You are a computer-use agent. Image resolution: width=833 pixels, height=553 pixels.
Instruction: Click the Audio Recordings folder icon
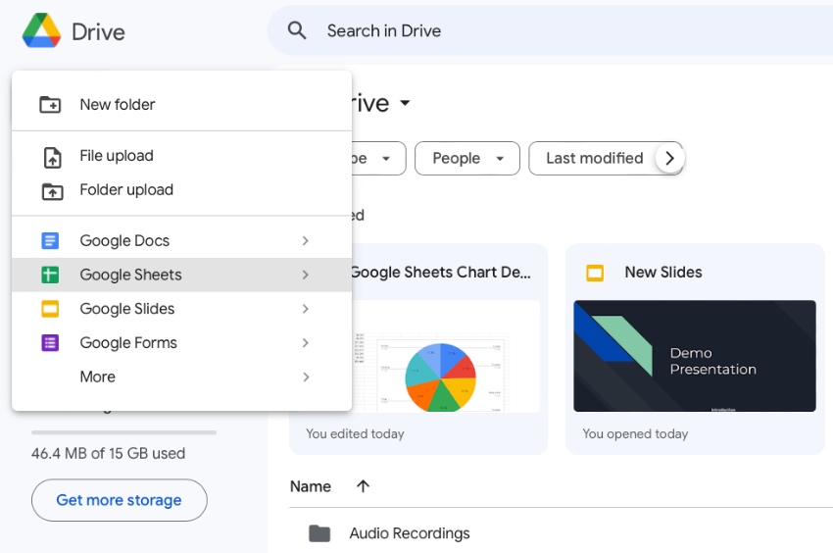point(319,533)
